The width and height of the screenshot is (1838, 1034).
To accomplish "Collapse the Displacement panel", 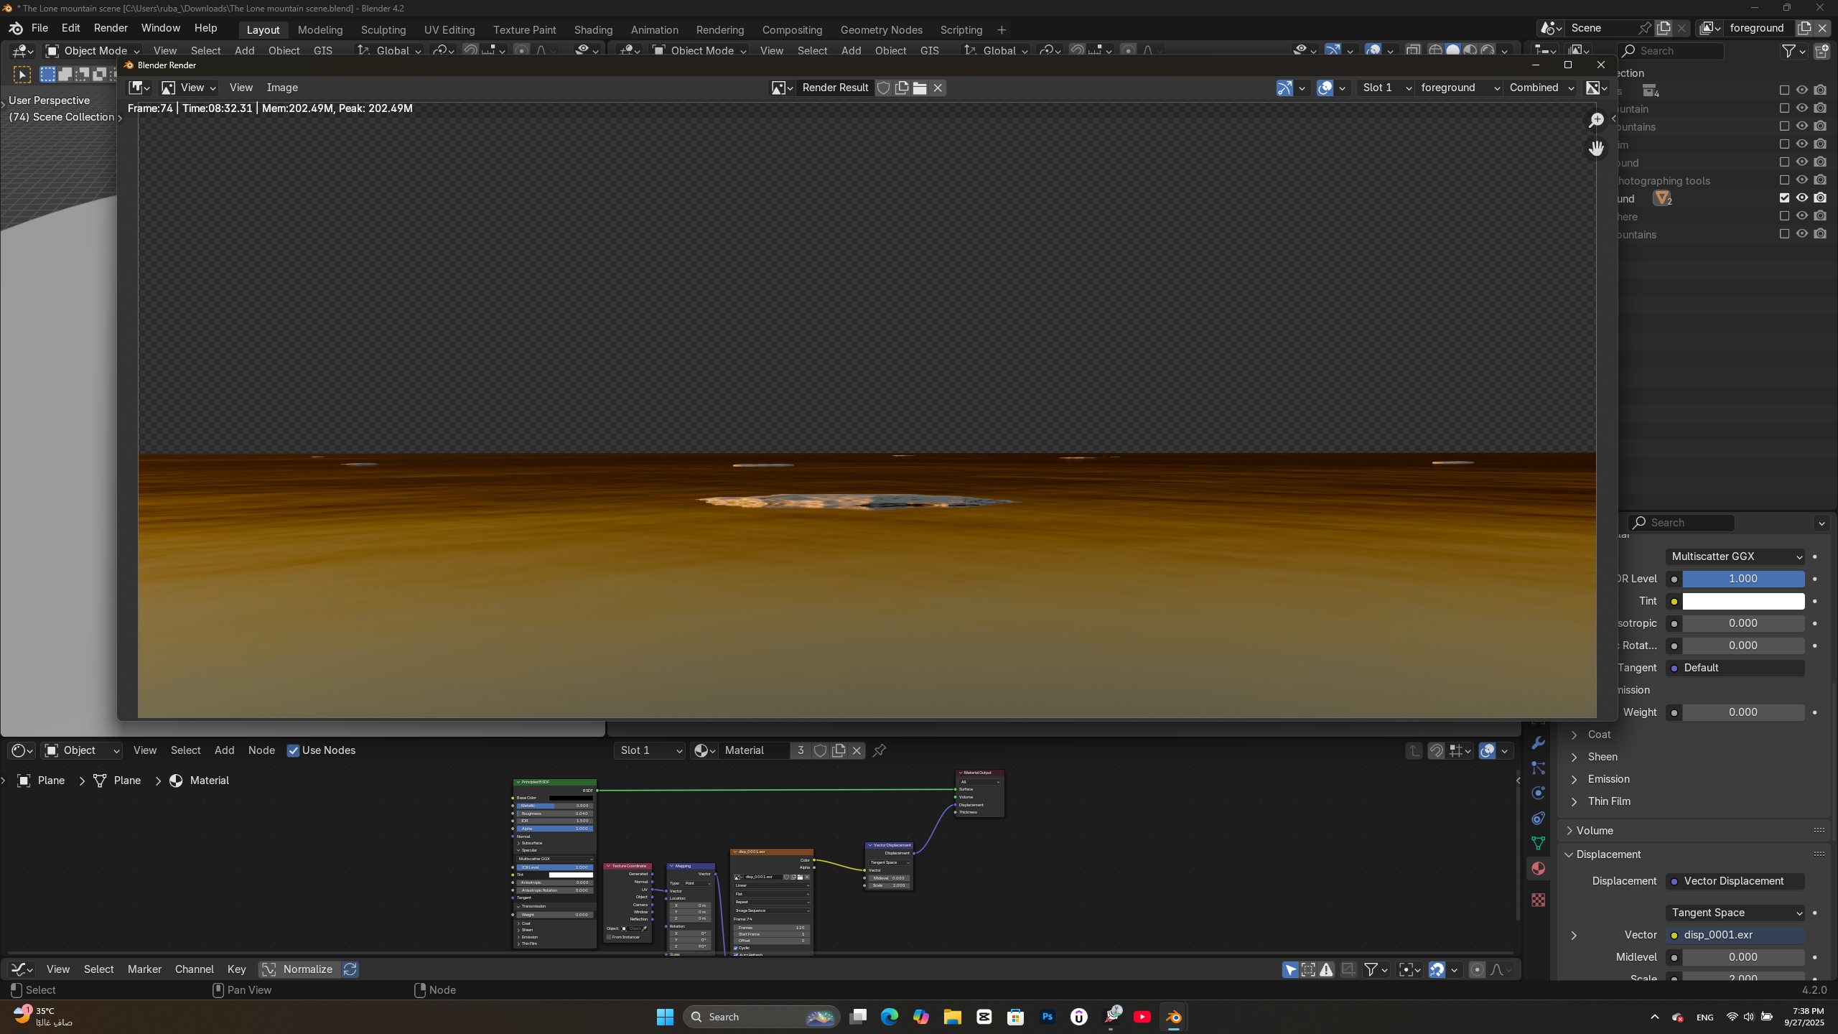I will click(x=1608, y=854).
